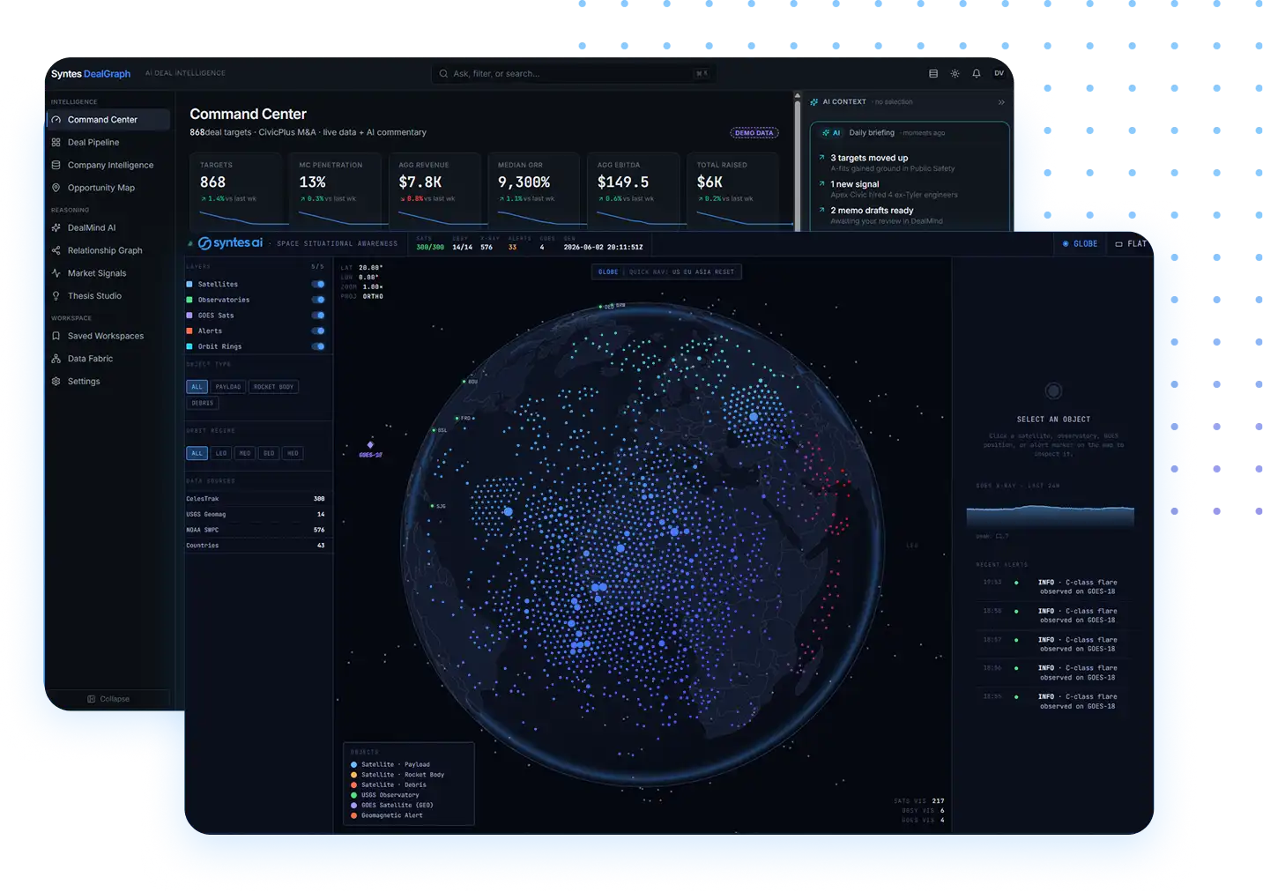Click quick nav EU button
This screenshot has height=892, width=1263.
(x=687, y=271)
